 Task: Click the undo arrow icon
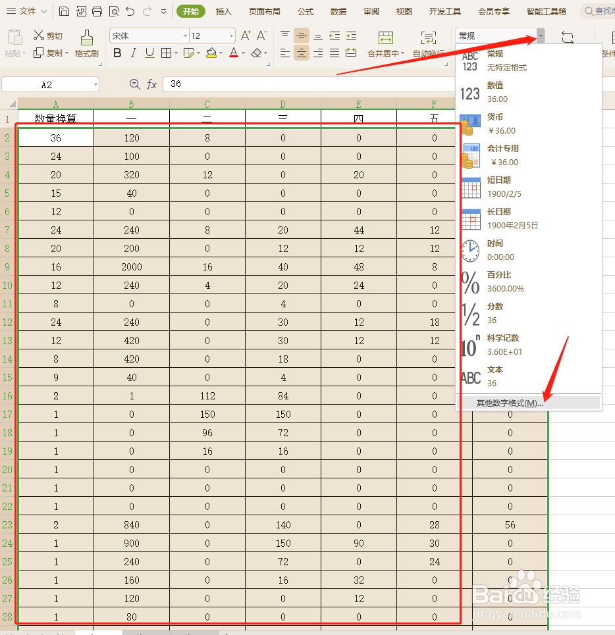(x=129, y=11)
